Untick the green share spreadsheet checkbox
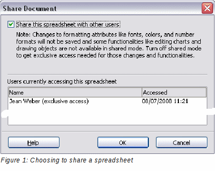 coord(11,25)
